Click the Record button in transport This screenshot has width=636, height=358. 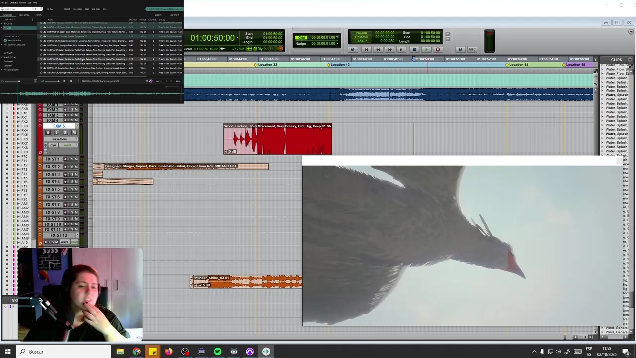438,49
